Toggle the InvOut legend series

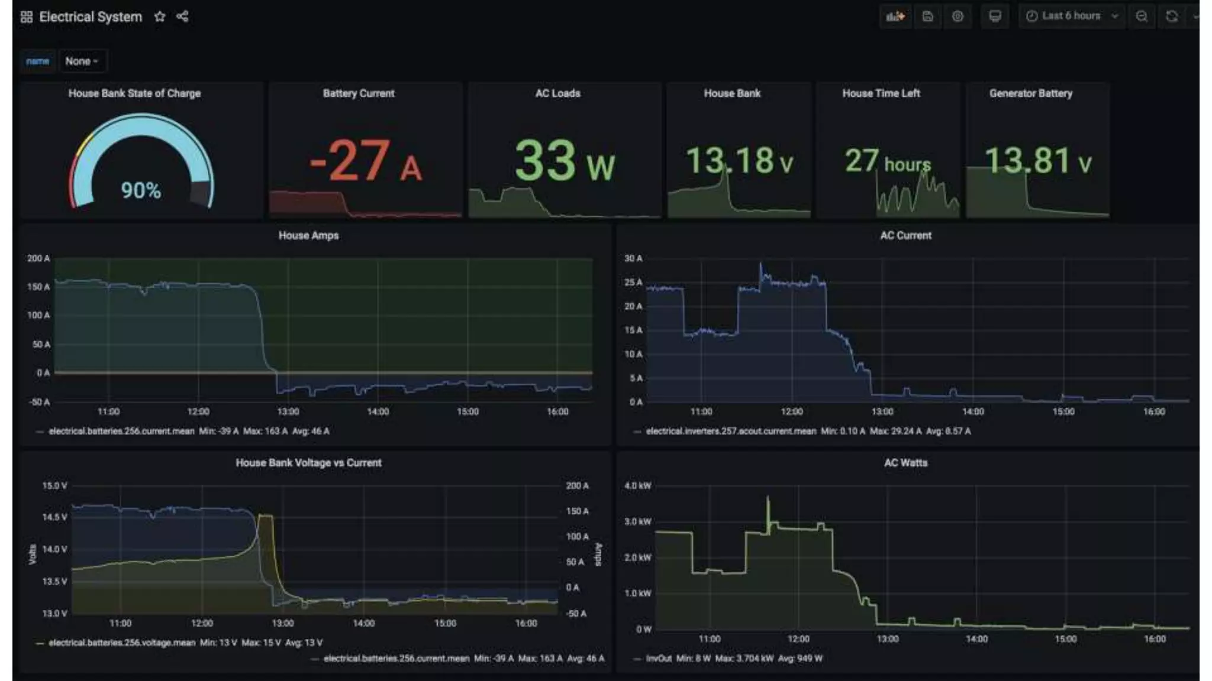pyautogui.click(x=659, y=658)
